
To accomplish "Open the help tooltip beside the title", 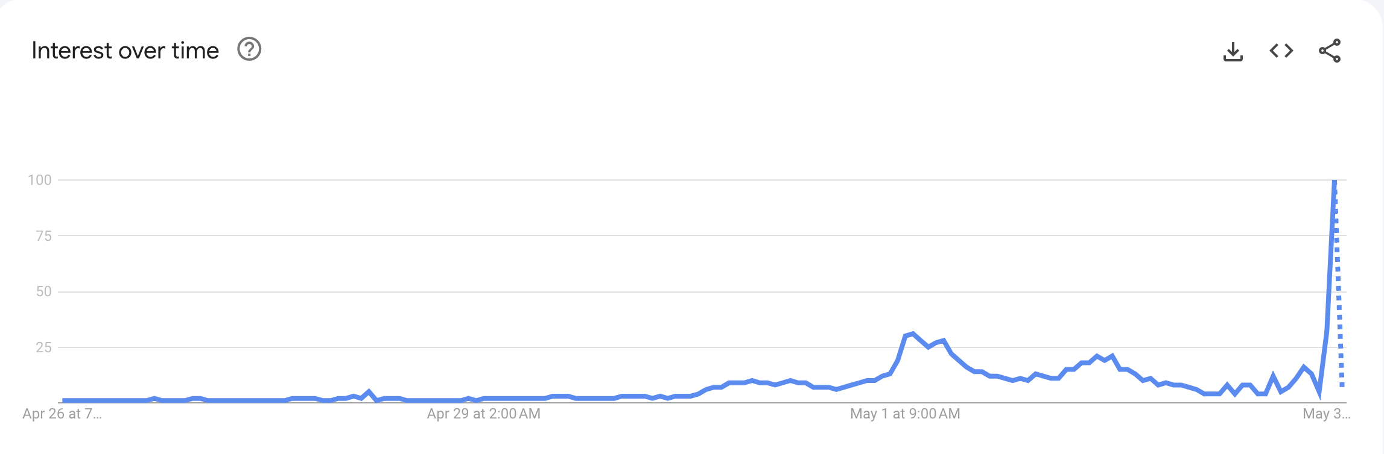I will pyautogui.click(x=249, y=50).
